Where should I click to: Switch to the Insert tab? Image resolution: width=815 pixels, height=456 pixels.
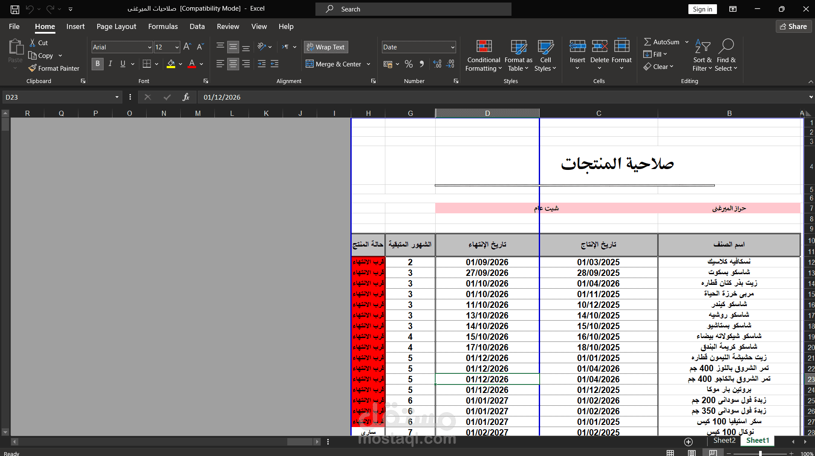[75, 26]
